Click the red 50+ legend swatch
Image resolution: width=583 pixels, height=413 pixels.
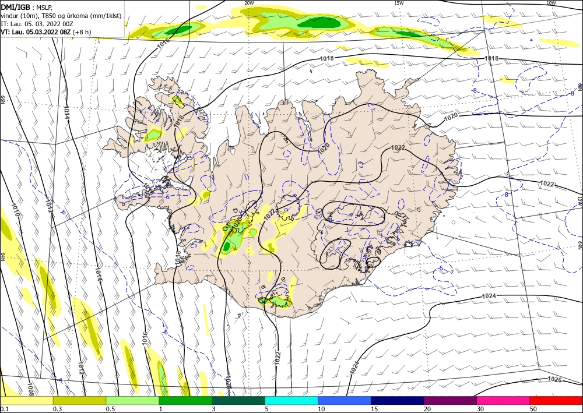click(x=556, y=400)
